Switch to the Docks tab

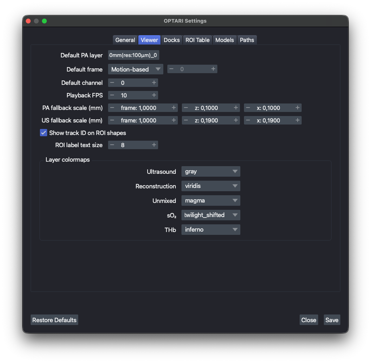(171, 40)
